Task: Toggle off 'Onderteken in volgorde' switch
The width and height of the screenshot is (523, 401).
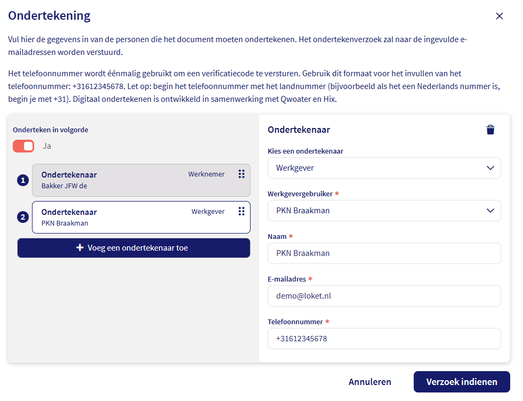Action: [x=23, y=146]
